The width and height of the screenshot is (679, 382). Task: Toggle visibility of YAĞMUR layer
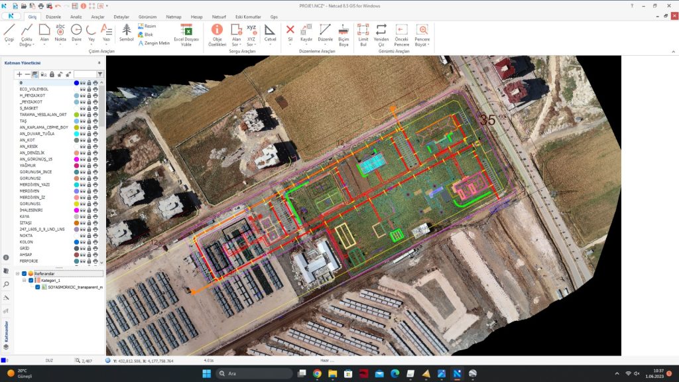(82, 165)
